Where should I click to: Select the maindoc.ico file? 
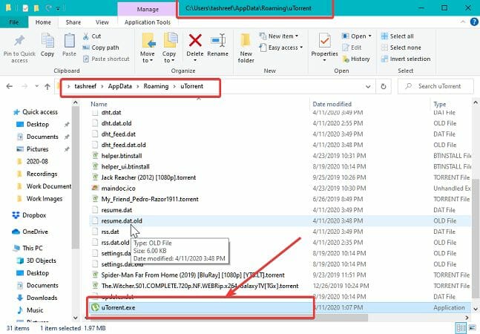click(x=118, y=189)
